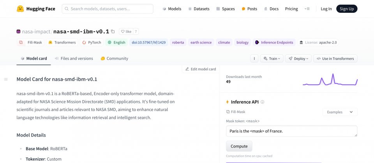The width and height of the screenshot is (374, 163).
Task: Filter by the climate tag
Action: [224, 42]
